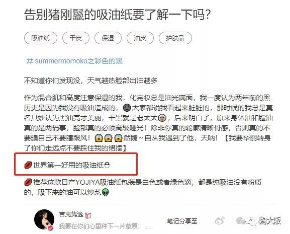Click the author's round avatar photo
Image resolution: width=290 pixels, height=234 pixels.
point(44,219)
